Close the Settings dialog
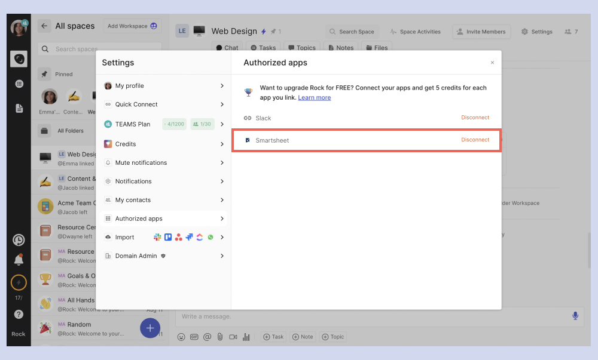This screenshot has height=360, width=598. tap(492, 63)
